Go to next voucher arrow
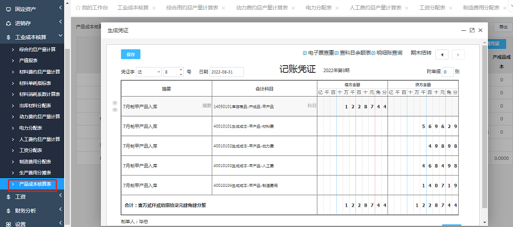Image resolution: width=513 pixels, height=227 pixels. [458, 55]
